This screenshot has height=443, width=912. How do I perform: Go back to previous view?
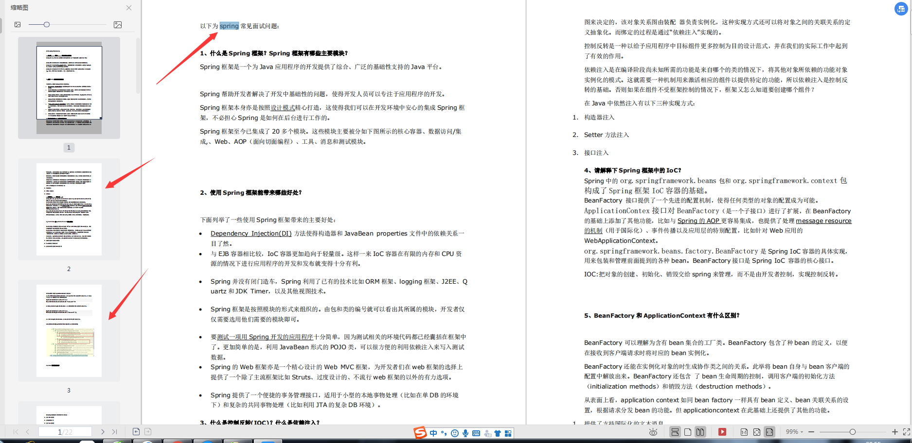[136, 431]
